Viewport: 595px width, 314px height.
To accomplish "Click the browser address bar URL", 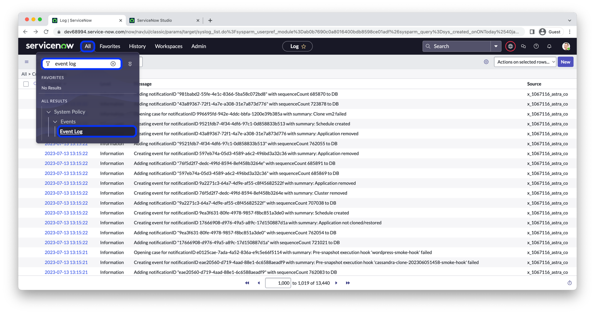I will [x=292, y=32].
